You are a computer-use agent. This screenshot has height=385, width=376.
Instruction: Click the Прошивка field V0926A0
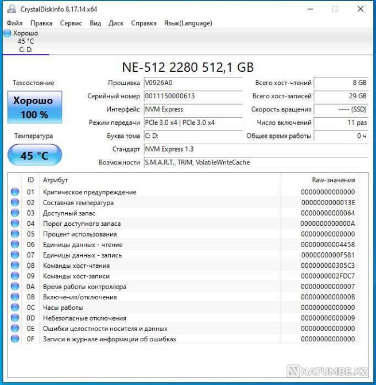[x=193, y=83]
